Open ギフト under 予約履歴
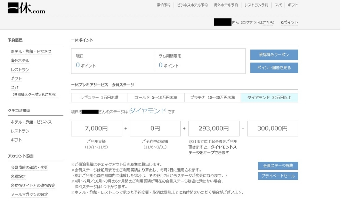The image size is (356, 207). (16, 79)
